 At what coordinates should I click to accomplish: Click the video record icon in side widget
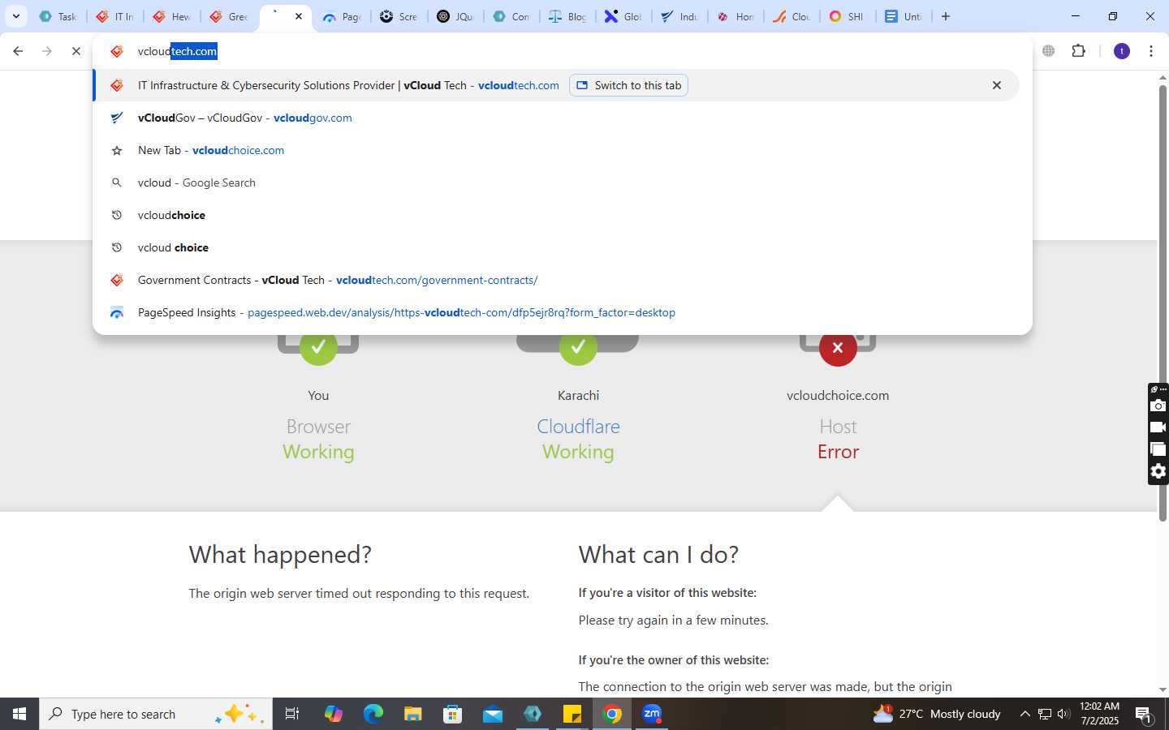point(1158,427)
